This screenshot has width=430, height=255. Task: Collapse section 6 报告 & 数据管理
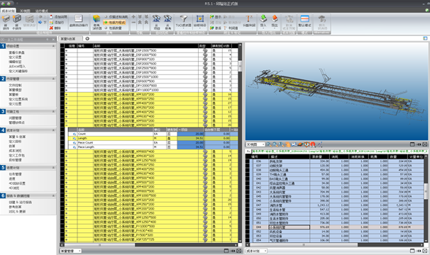coord(53,195)
